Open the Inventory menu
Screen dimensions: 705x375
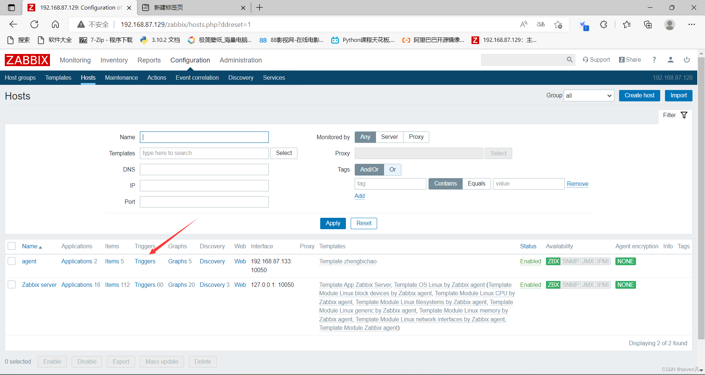[x=114, y=60]
